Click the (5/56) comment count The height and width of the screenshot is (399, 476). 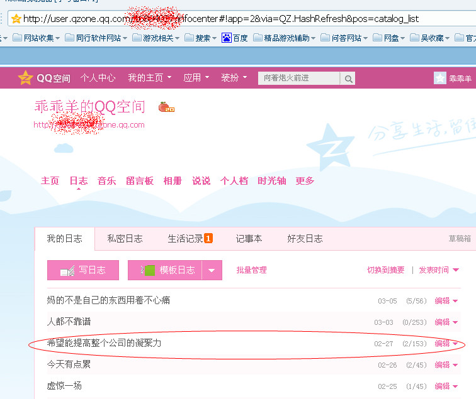tap(417, 301)
